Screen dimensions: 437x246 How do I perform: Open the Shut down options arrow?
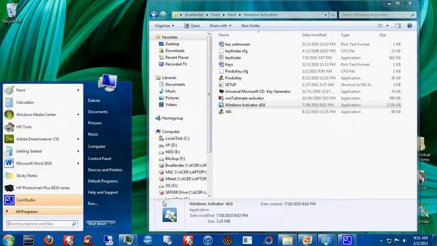pos(112,223)
